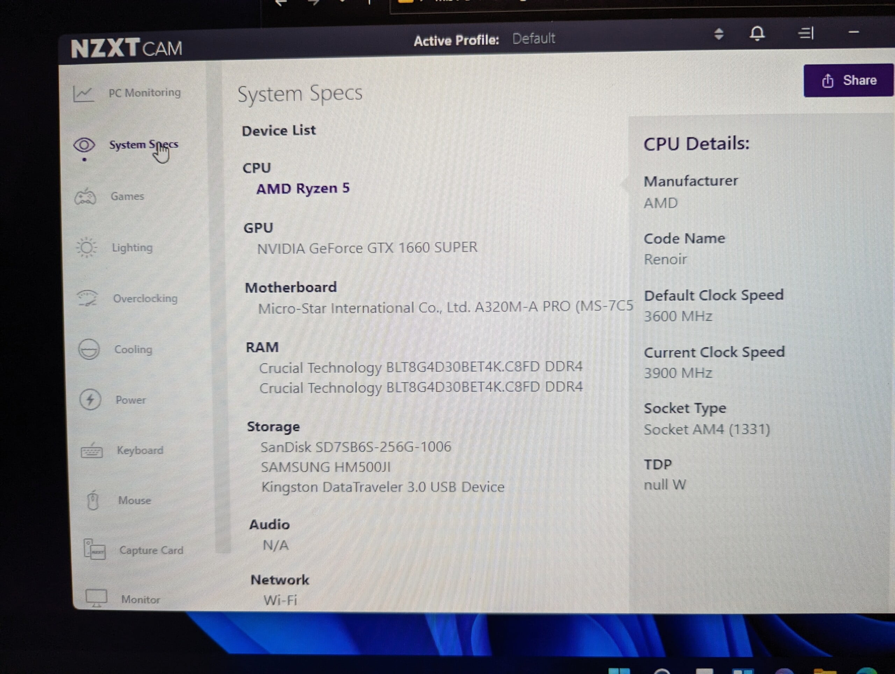Select the Wi-Fi network entry
Image resolution: width=895 pixels, height=674 pixels.
(x=280, y=600)
